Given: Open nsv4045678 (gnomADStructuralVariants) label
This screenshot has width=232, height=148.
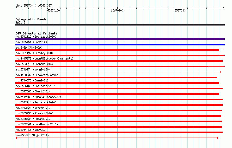Looking at the screenshot, I should (45, 58).
